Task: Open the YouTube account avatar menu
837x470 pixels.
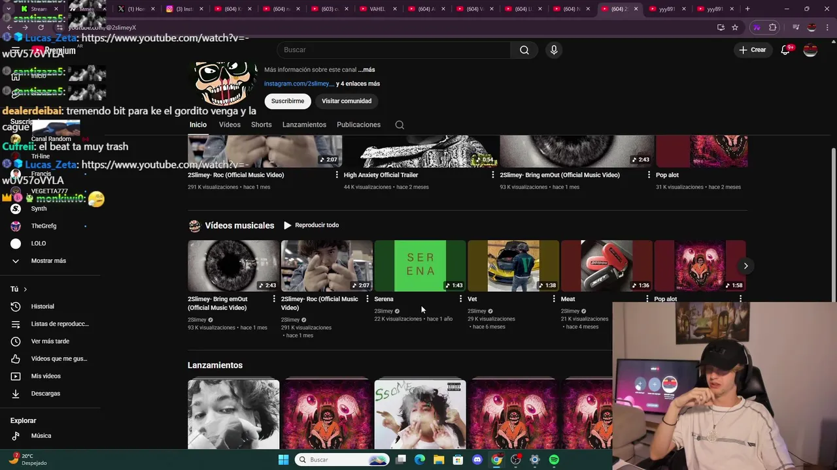Action: click(x=810, y=50)
